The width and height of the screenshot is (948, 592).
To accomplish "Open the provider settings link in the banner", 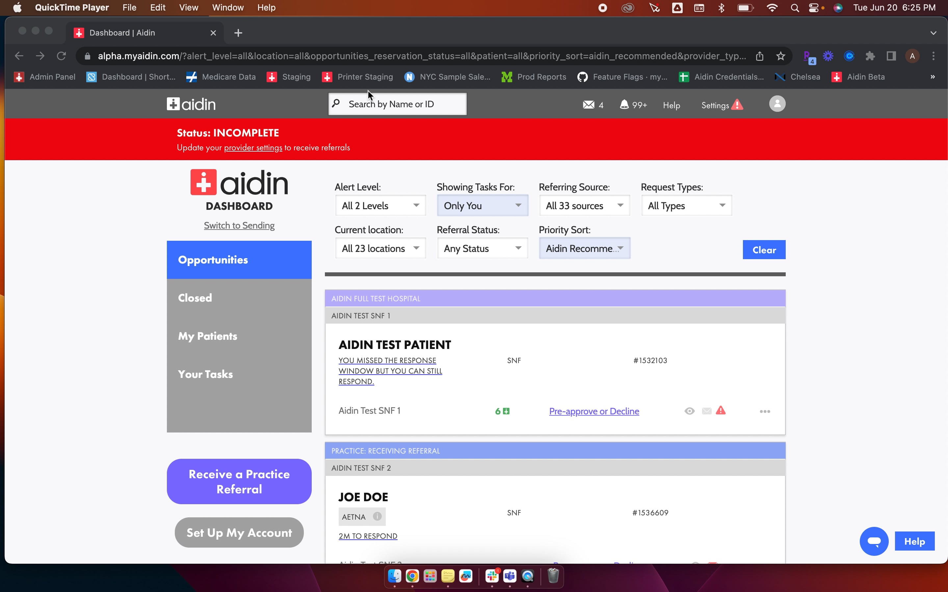I will click(253, 148).
